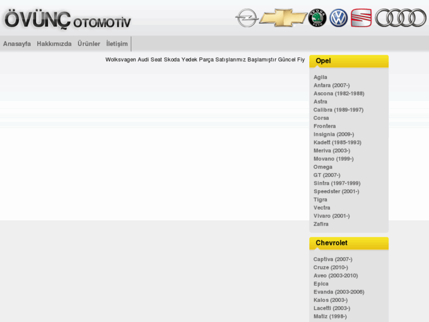Screen dimensions: 429x322
Task: Open the Anasayfa menu item
Action: click(x=17, y=44)
